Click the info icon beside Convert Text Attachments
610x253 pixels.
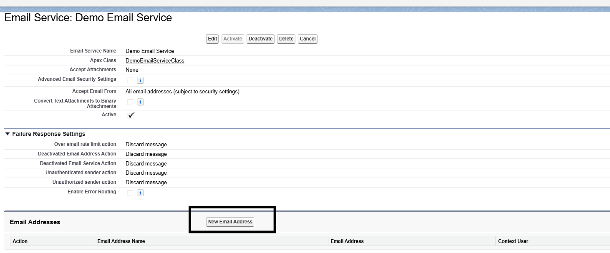(x=140, y=102)
